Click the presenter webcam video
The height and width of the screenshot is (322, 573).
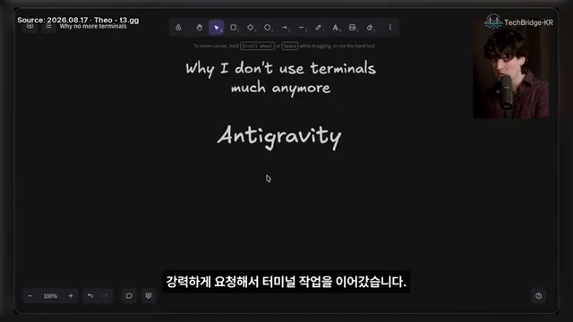tap(510, 72)
